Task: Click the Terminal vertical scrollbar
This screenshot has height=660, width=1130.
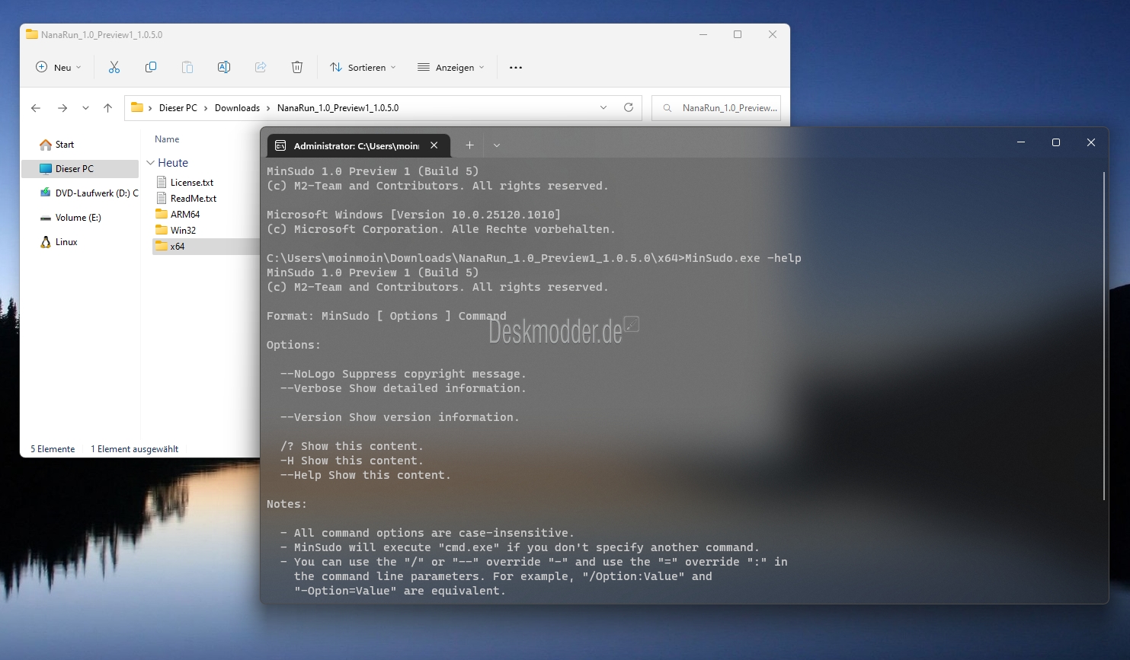Action: 1103,335
